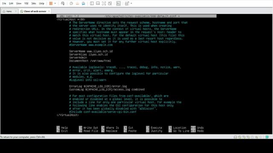Click the <VirtualHost *:80> opening tag
Screen dimensions: 273x153
[x=71, y=20]
